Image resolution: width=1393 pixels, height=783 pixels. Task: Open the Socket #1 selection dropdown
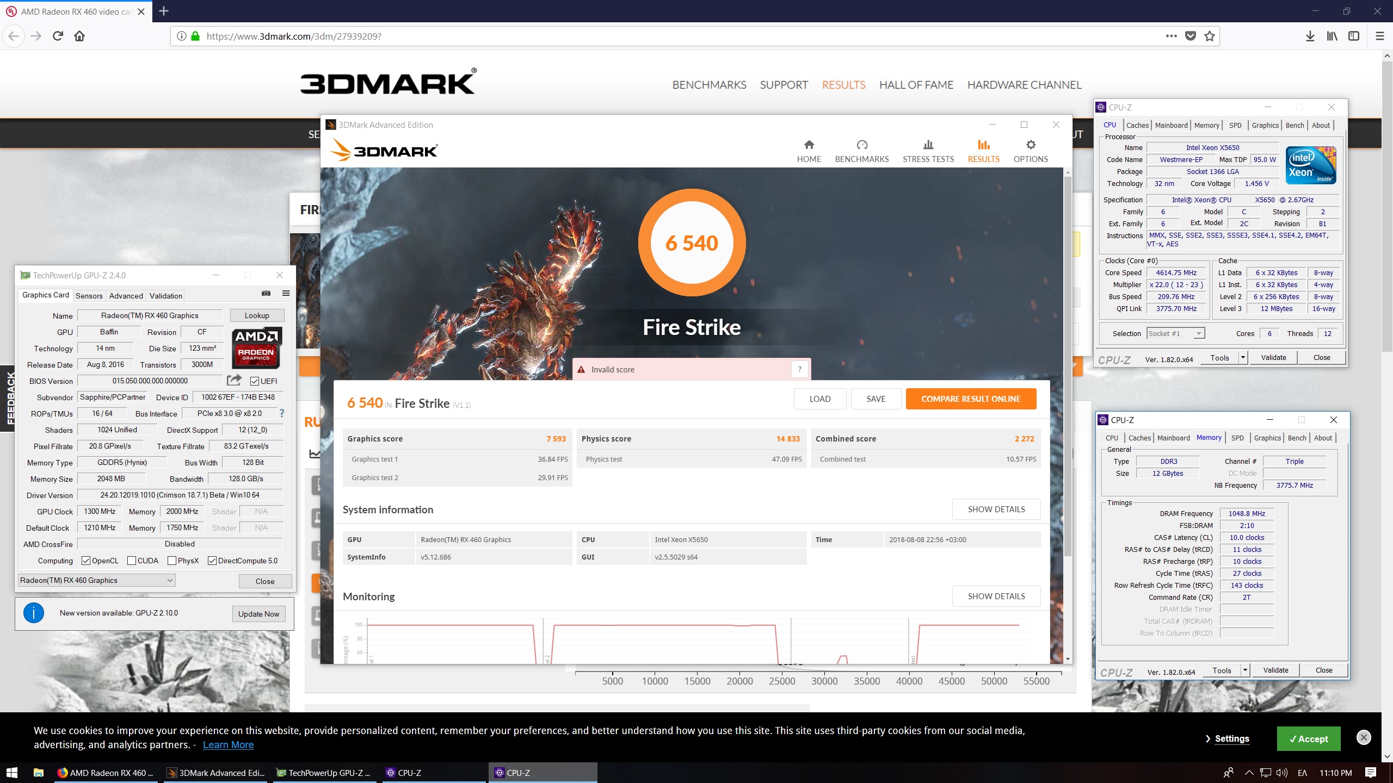point(1176,333)
